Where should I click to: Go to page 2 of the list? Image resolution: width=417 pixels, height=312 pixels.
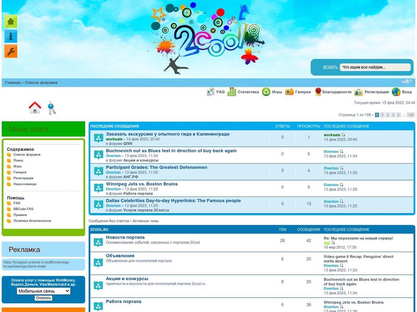point(382,115)
